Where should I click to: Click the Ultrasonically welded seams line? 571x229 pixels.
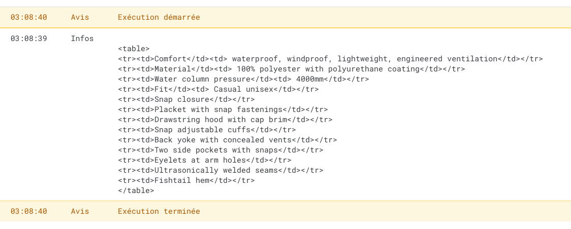click(220, 170)
